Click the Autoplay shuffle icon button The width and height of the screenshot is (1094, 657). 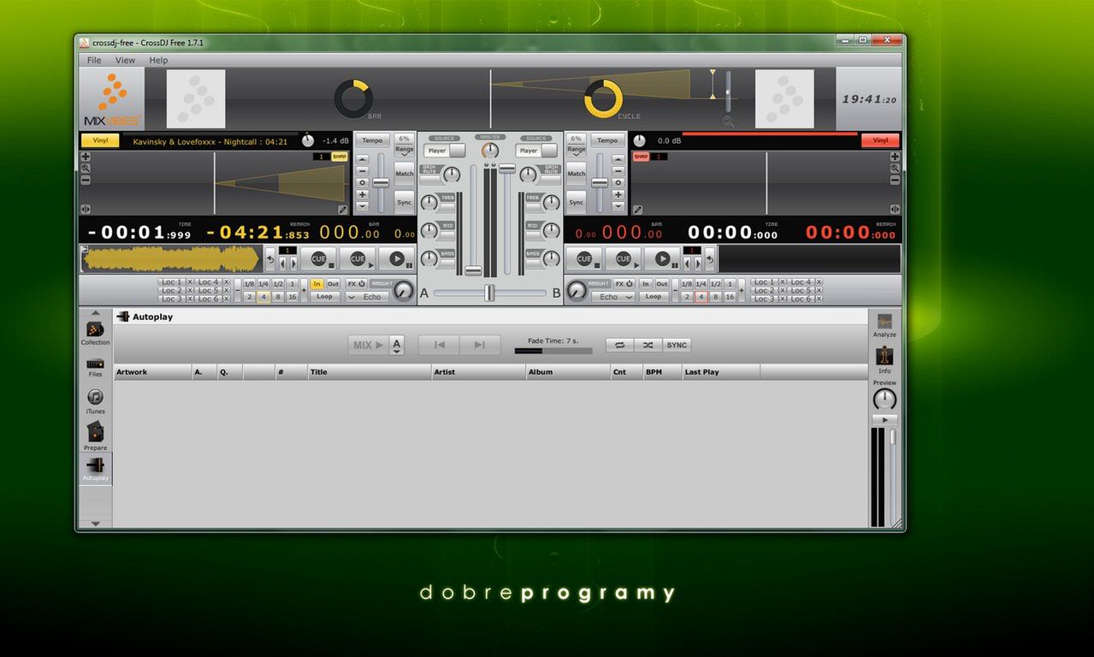pos(648,345)
